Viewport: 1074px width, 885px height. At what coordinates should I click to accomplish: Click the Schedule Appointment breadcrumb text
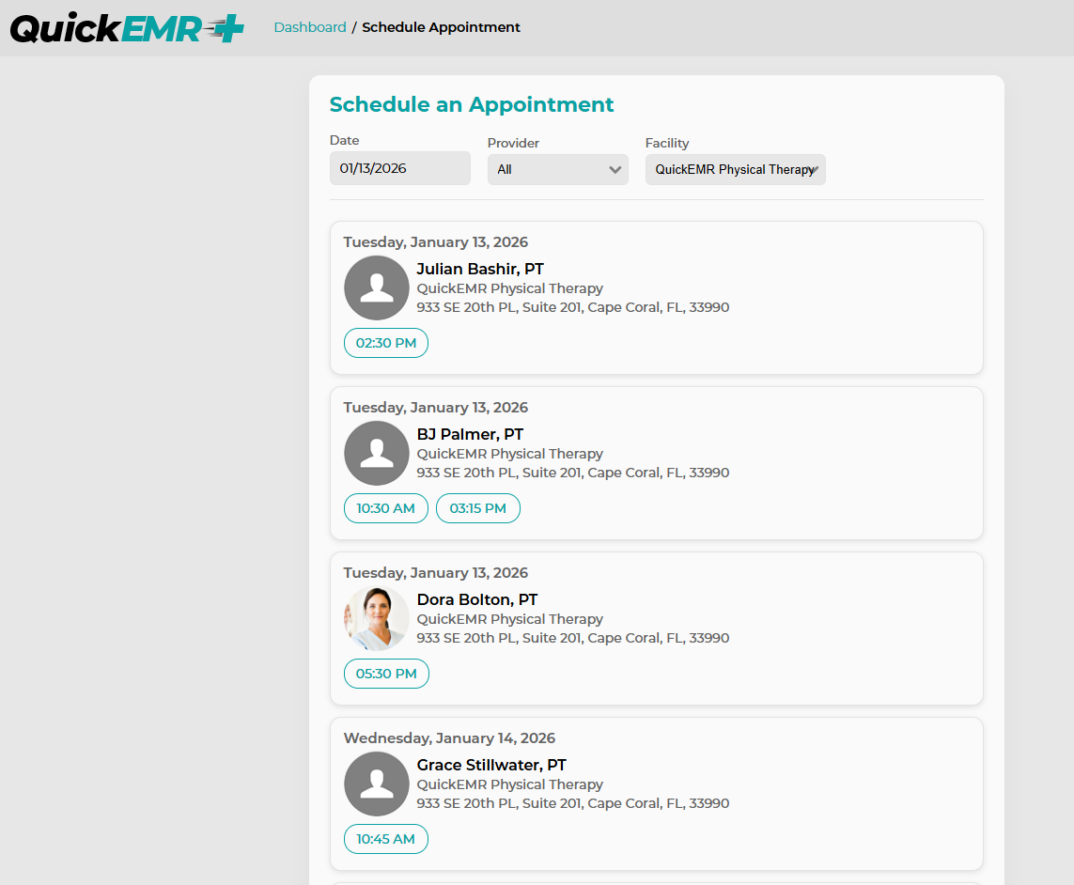pos(441,27)
